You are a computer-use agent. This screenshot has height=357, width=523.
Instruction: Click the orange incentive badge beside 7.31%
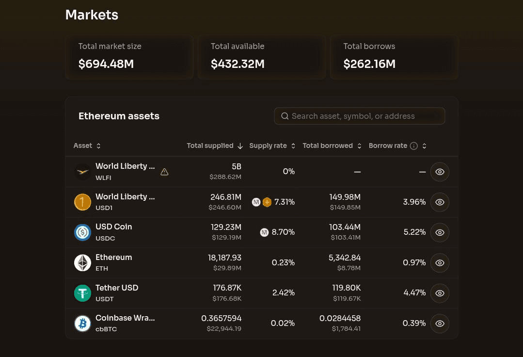click(x=267, y=202)
